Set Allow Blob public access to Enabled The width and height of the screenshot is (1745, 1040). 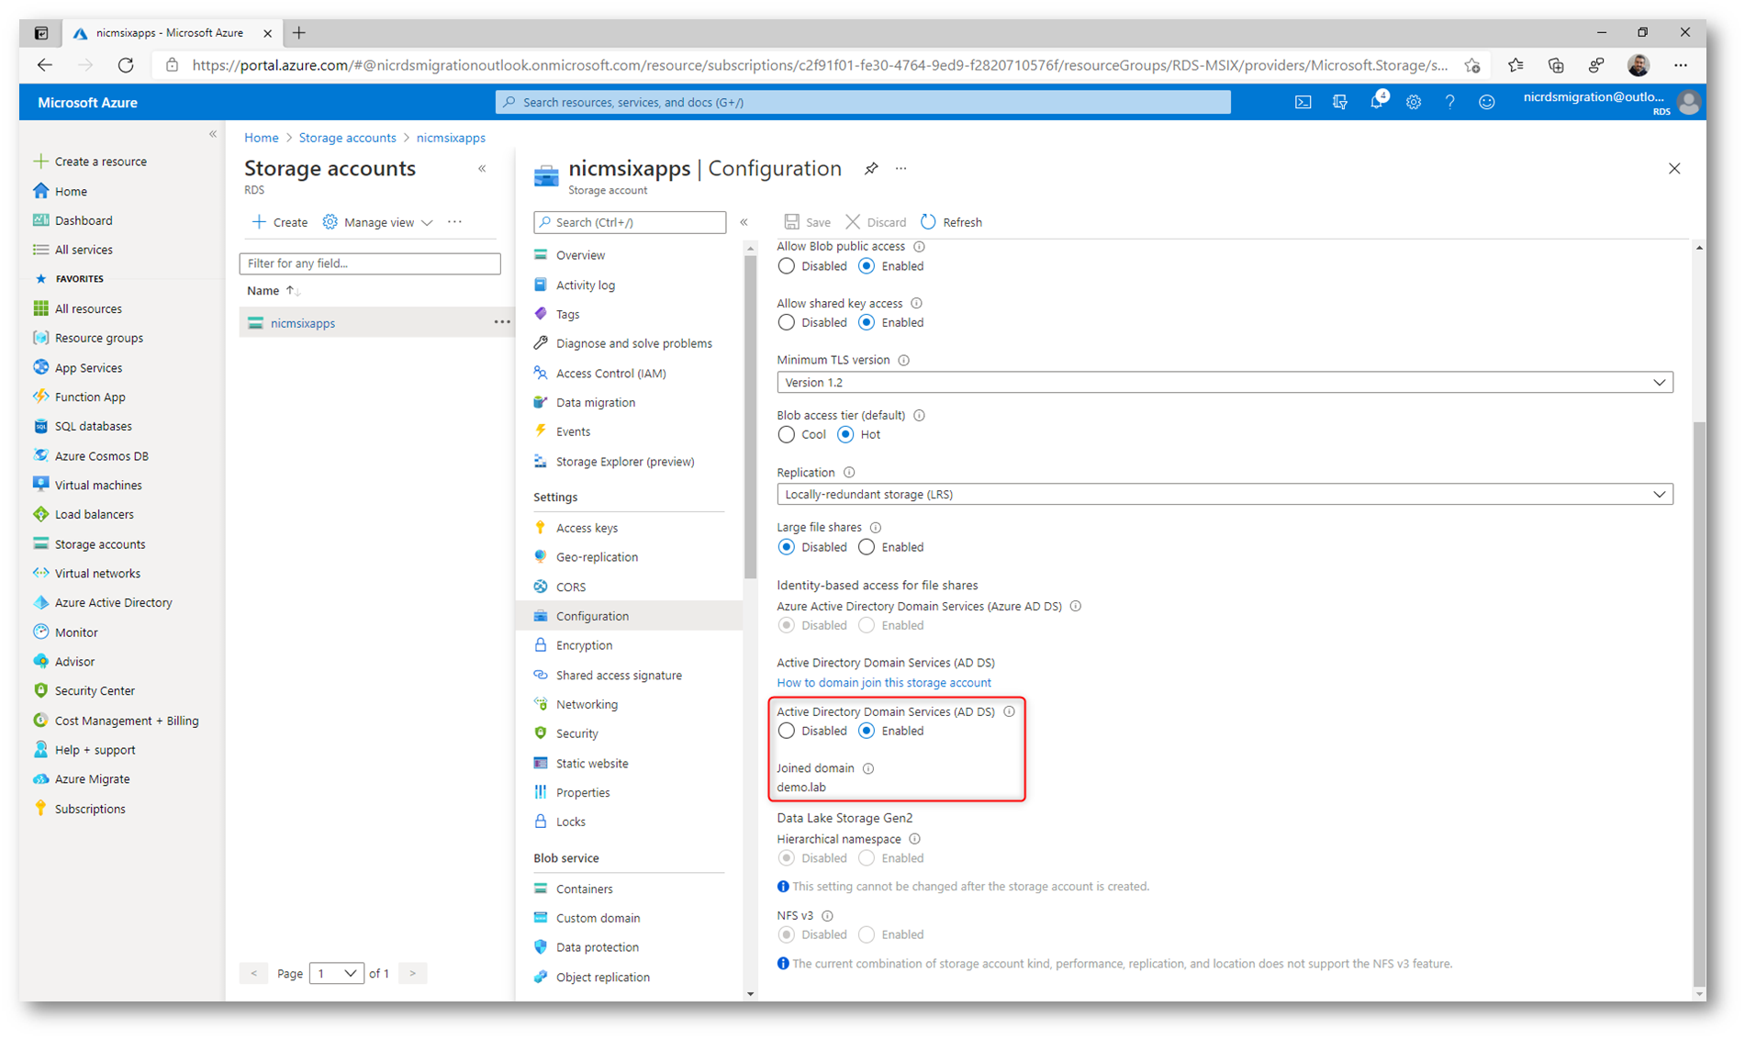click(x=867, y=266)
